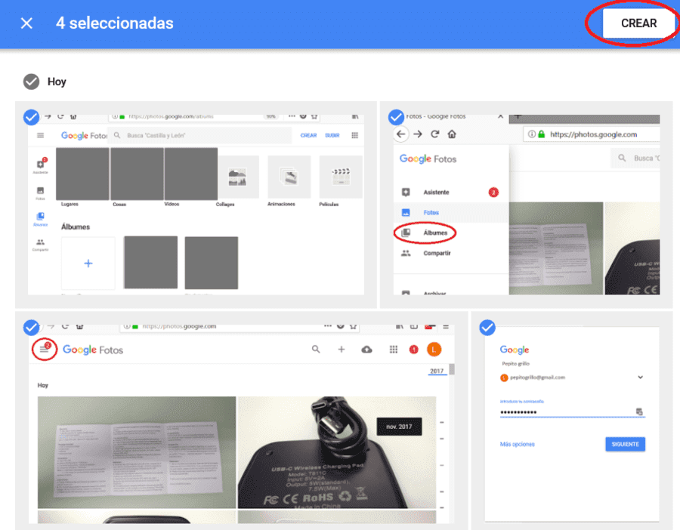Click the home icon in the browser toolbar

coord(452,134)
